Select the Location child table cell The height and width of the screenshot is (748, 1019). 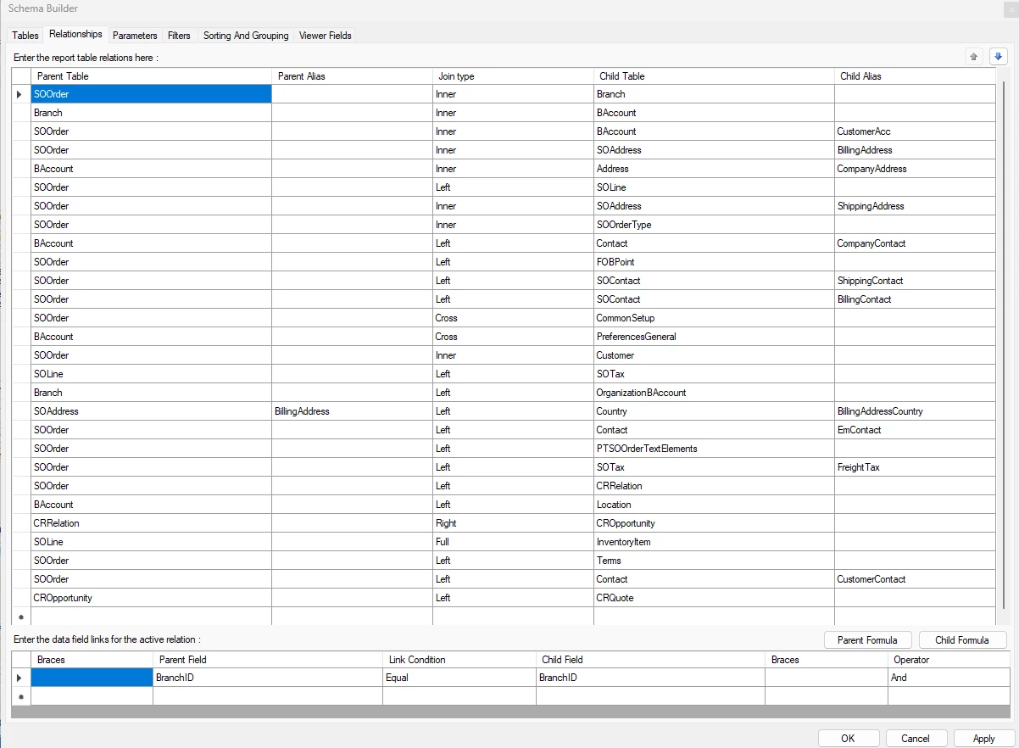[x=714, y=505]
